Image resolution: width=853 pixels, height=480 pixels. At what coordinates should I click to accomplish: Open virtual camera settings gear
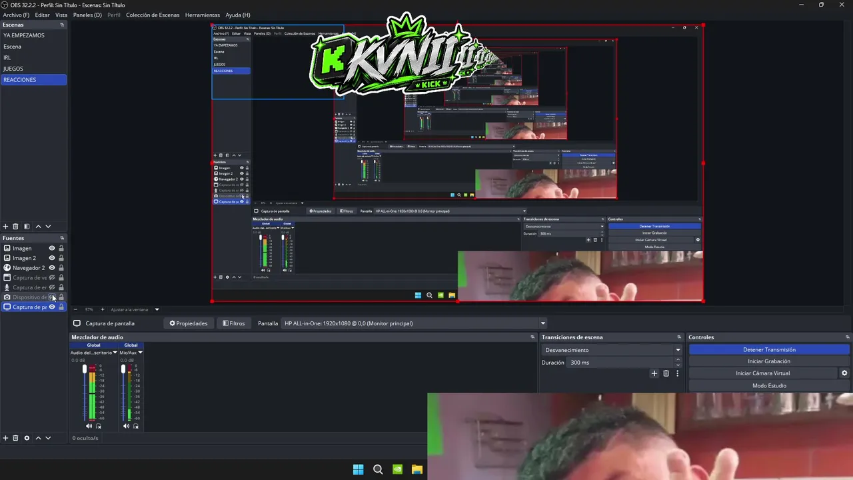coord(844,373)
